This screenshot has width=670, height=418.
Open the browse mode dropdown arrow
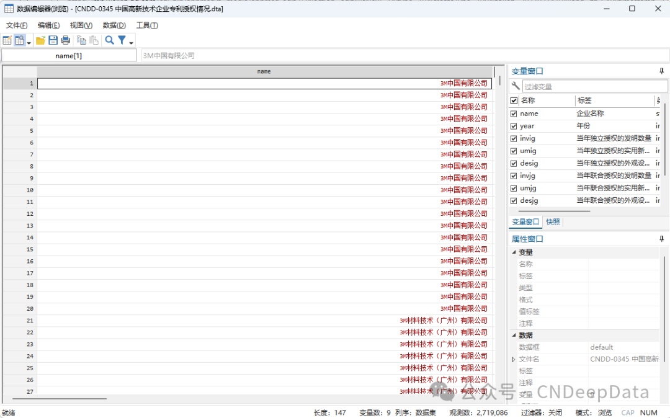29,43
